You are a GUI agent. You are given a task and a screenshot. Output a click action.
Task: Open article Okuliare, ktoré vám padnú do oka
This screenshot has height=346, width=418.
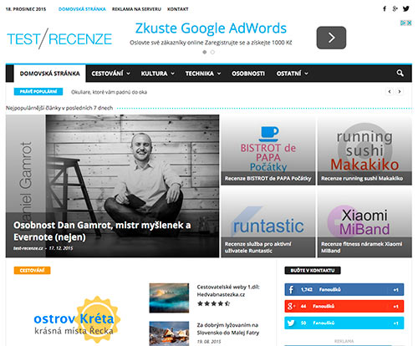click(109, 92)
